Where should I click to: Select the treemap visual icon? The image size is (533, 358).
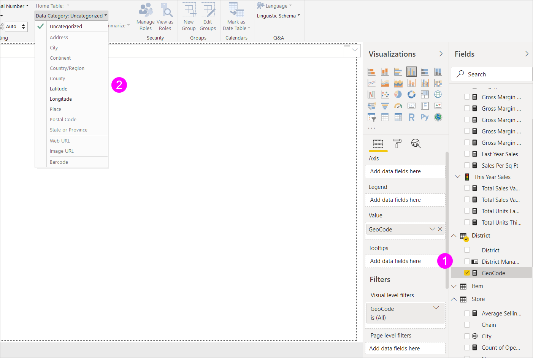coord(425,94)
